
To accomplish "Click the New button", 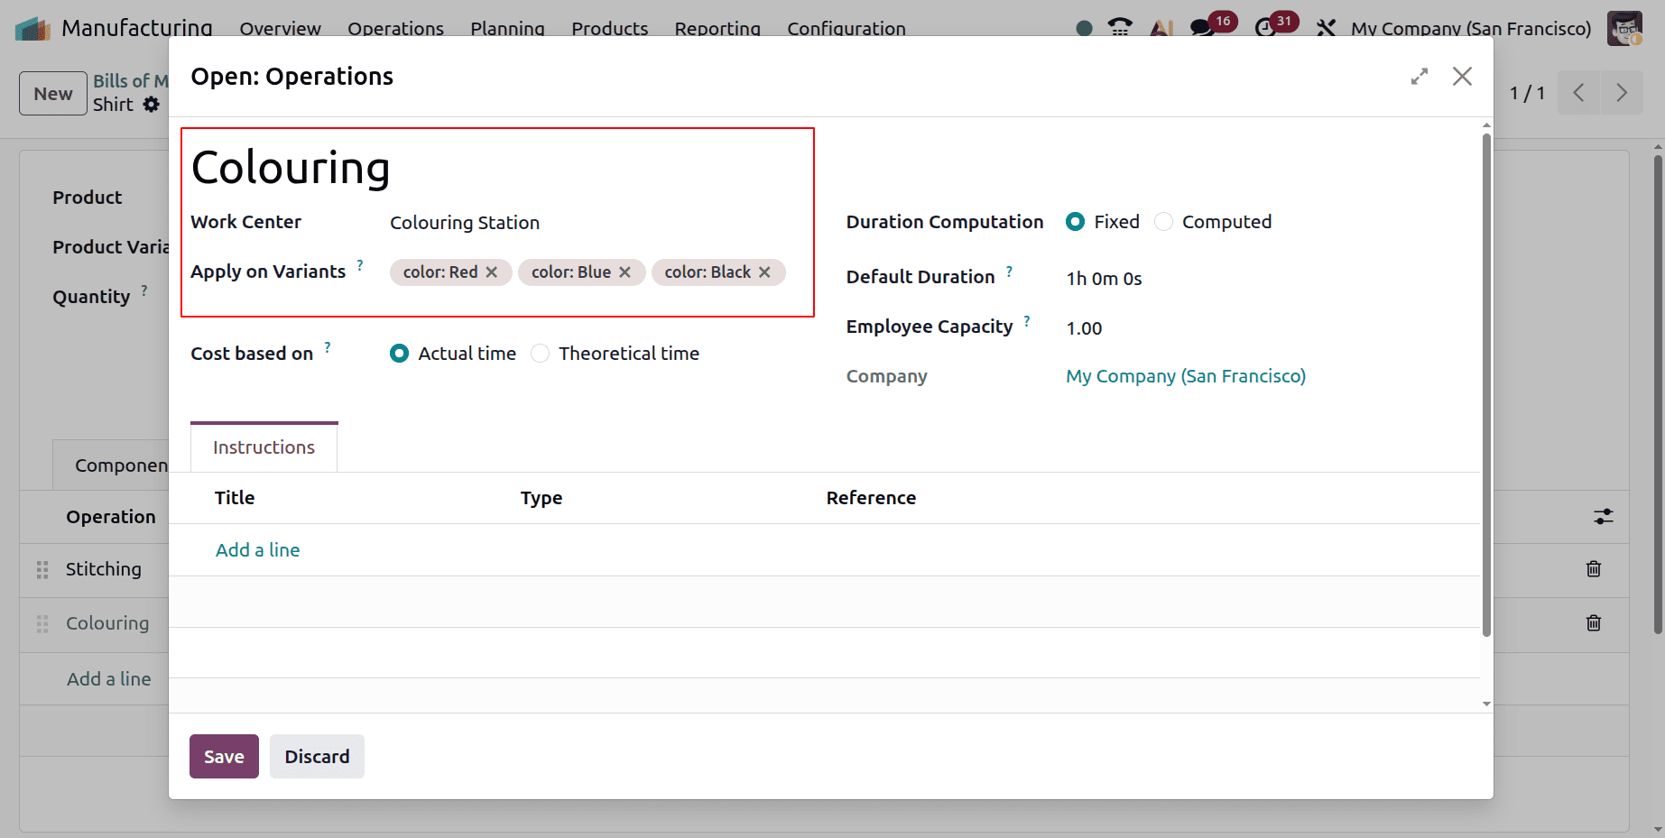I will 53,94.
